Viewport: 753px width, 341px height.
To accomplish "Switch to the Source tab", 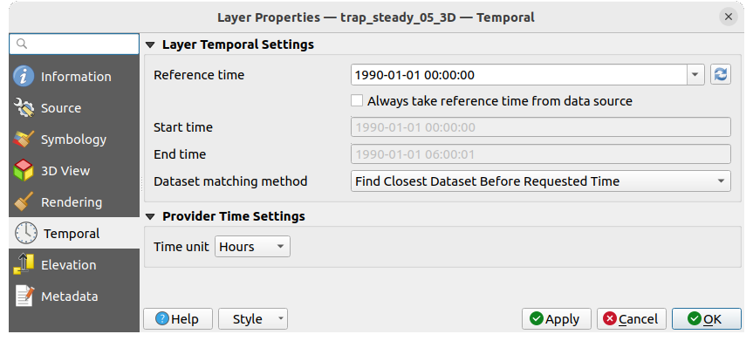I will point(74,108).
